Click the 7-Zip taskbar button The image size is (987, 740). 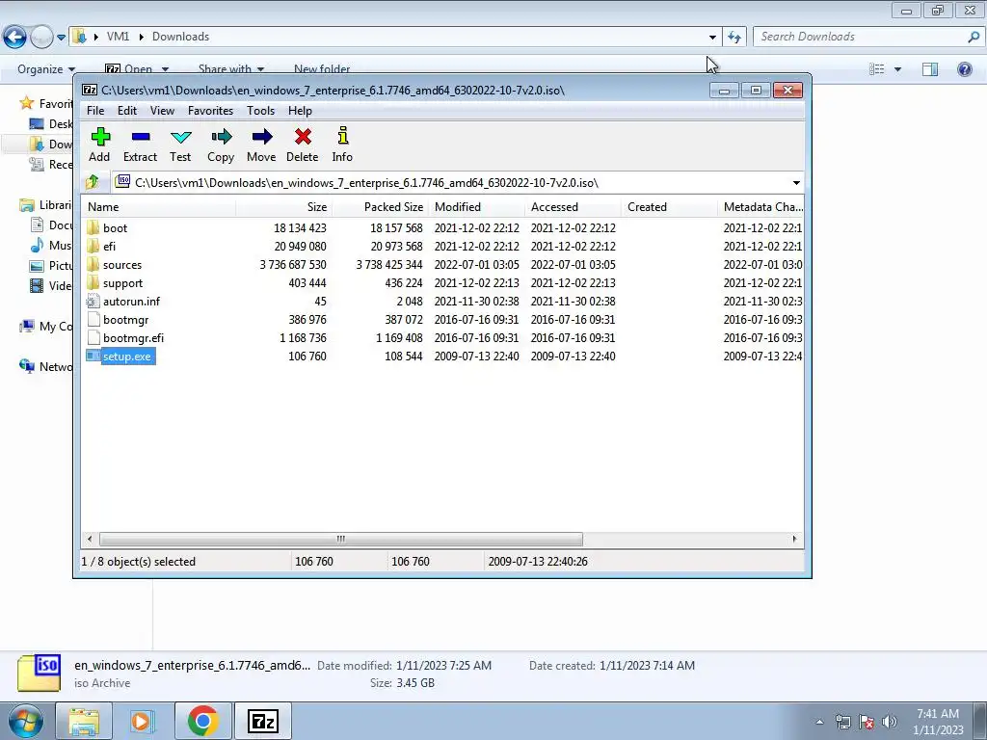click(x=263, y=721)
